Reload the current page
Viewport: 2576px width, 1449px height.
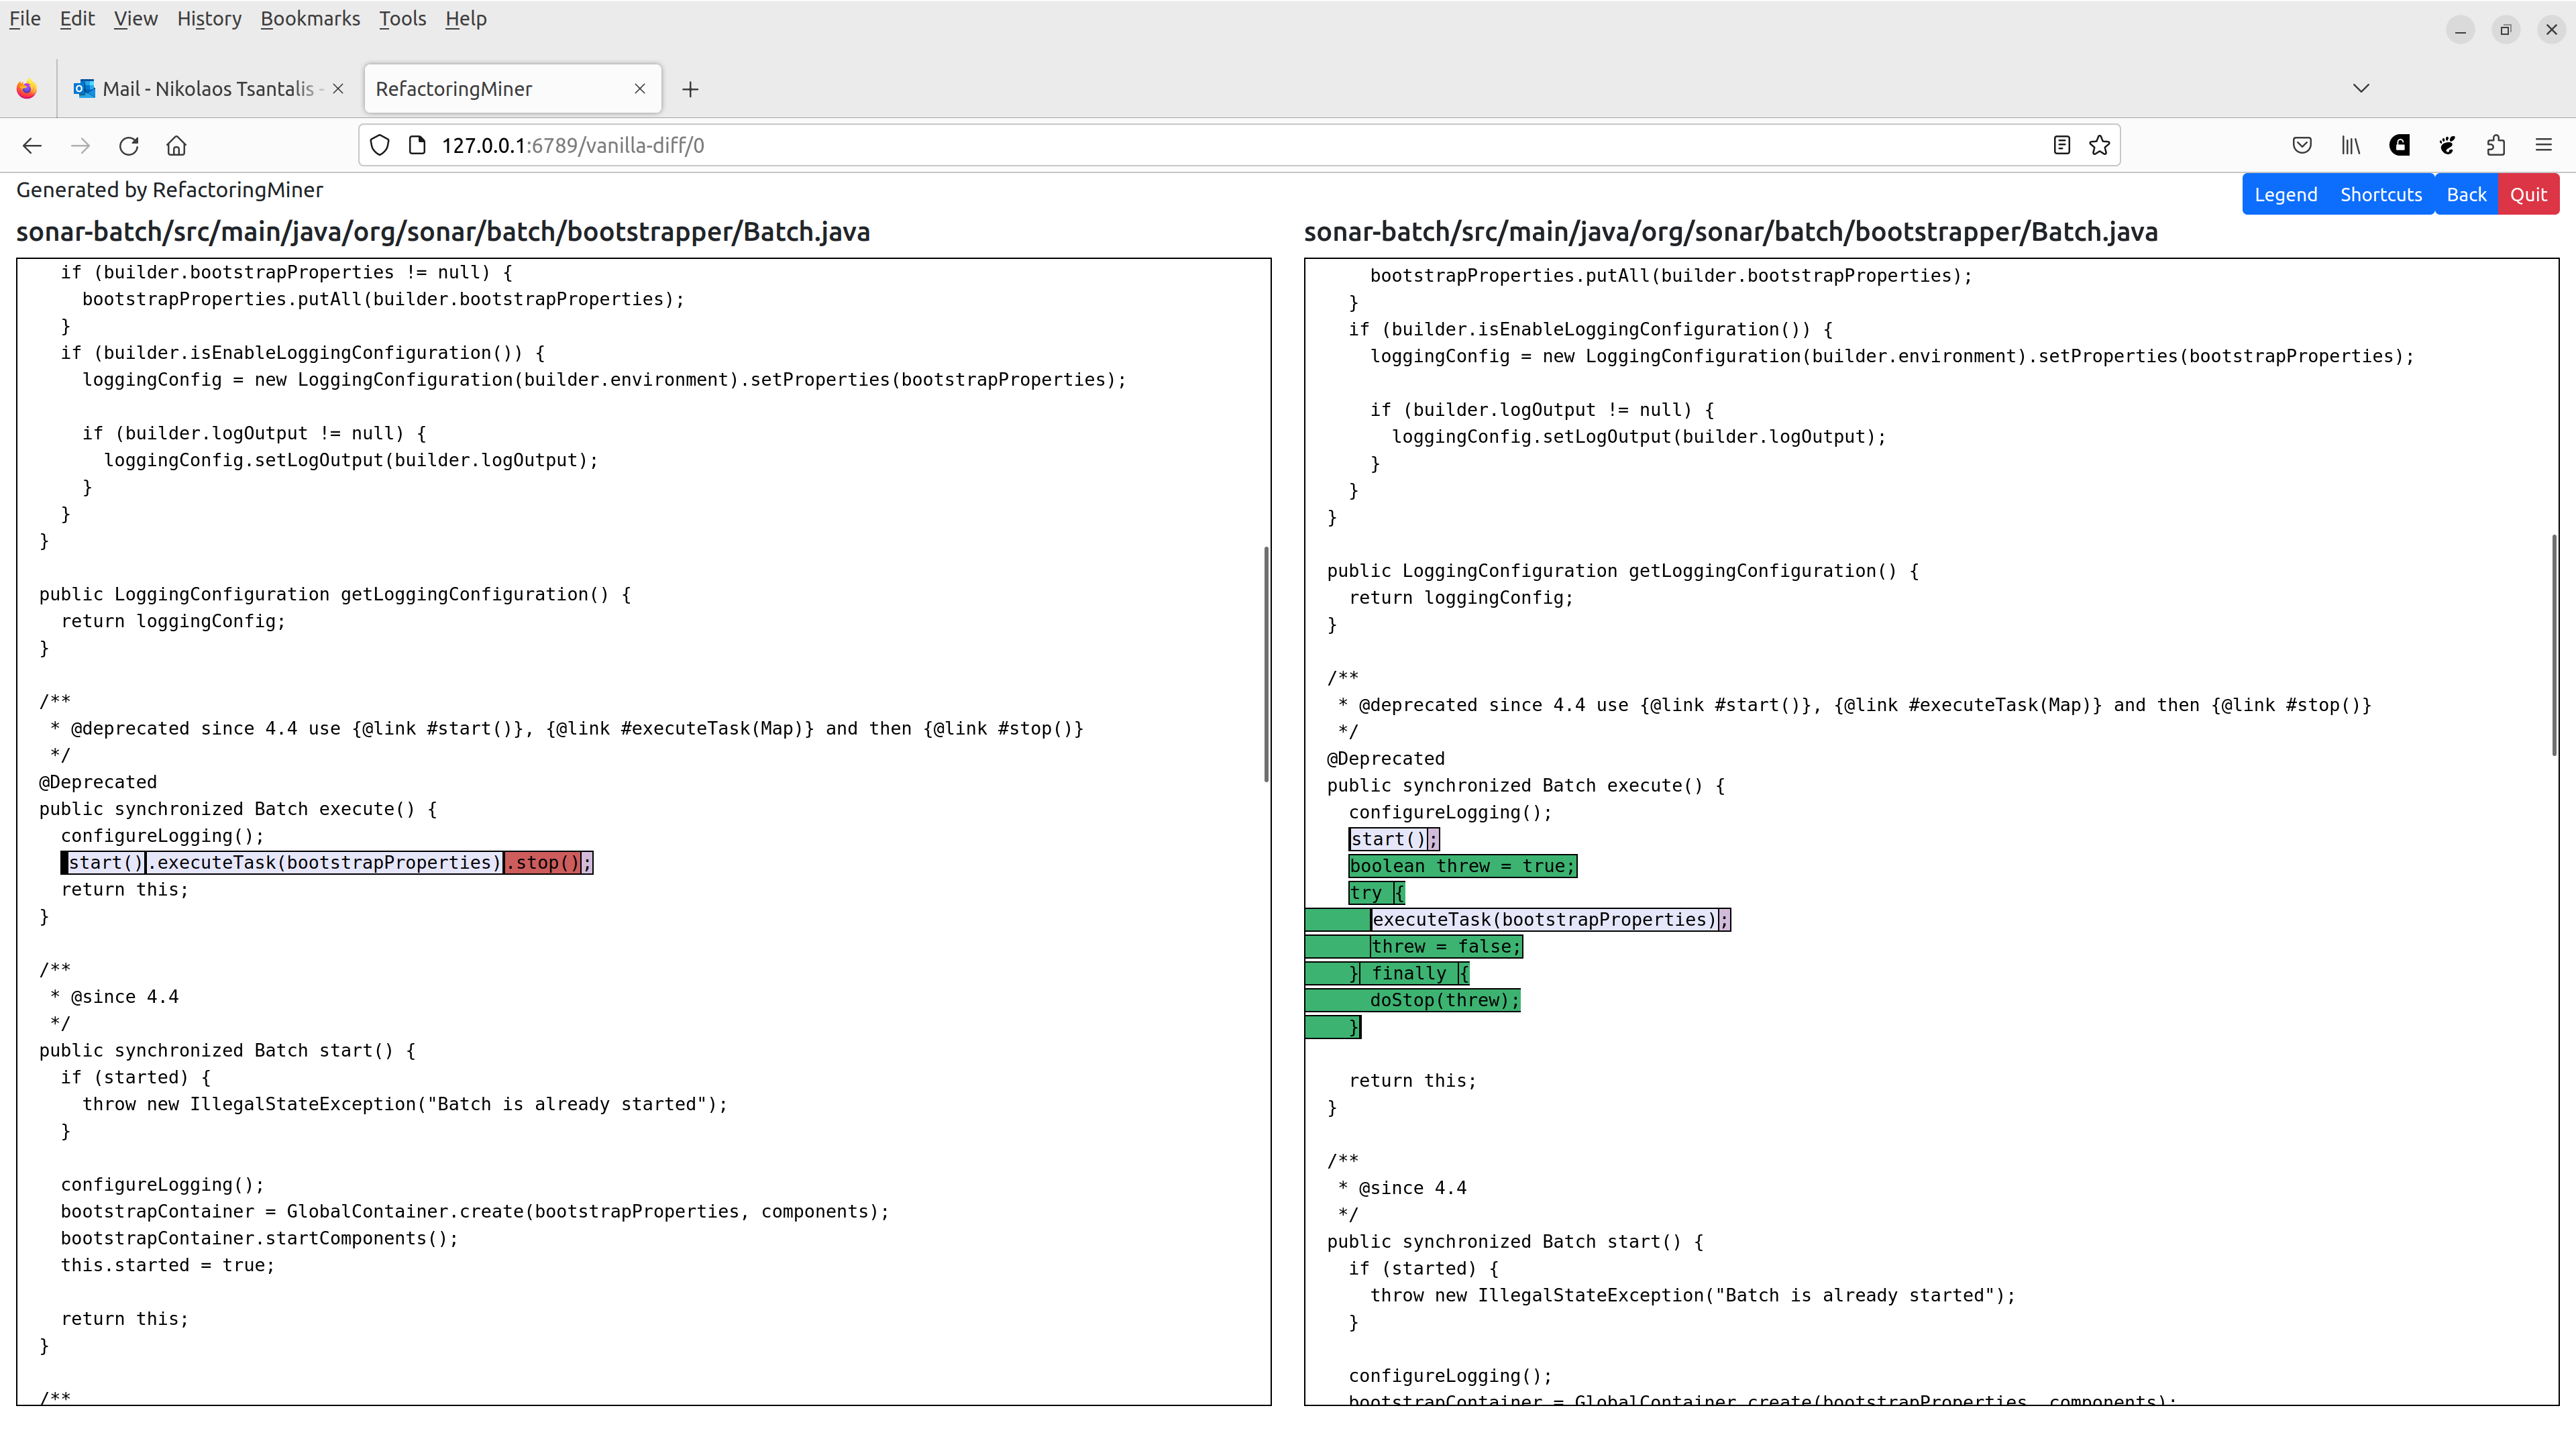pos(129,145)
